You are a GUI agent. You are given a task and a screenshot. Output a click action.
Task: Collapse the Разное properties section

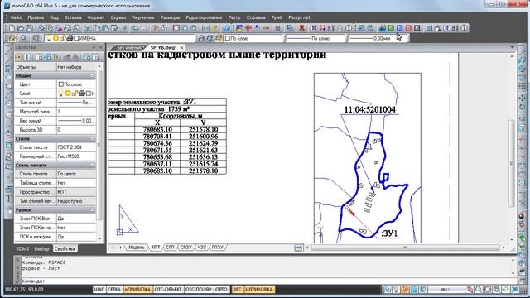pos(92,209)
